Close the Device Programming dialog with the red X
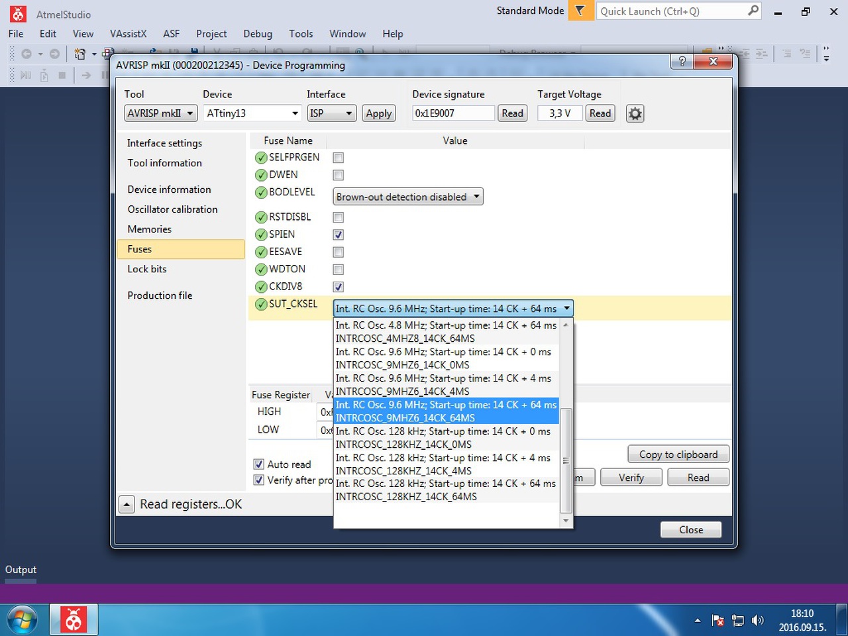 713,62
